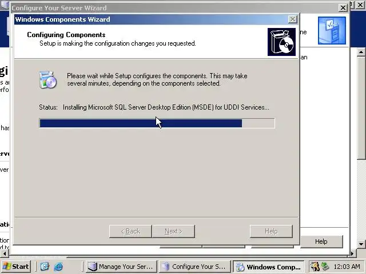Click the horizontal scrollbar right arrow
The image size is (366, 274).
(353, 253)
